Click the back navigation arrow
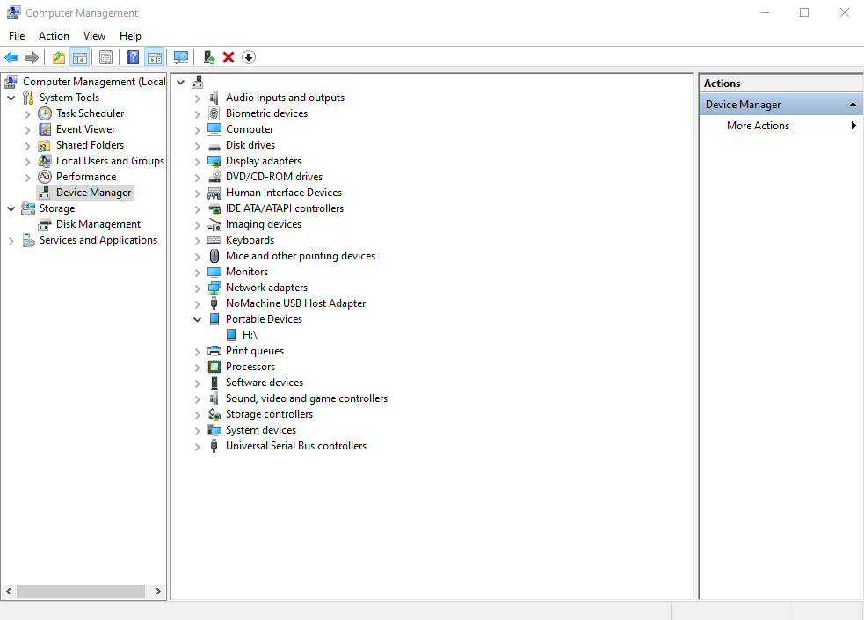 (11, 56)
